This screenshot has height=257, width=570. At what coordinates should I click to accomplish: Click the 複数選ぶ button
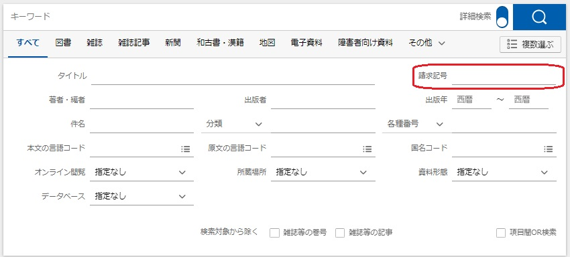(530, 45)
